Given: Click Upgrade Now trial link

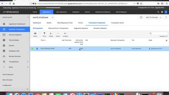Looking at the screenshot, I should [159, 8].
